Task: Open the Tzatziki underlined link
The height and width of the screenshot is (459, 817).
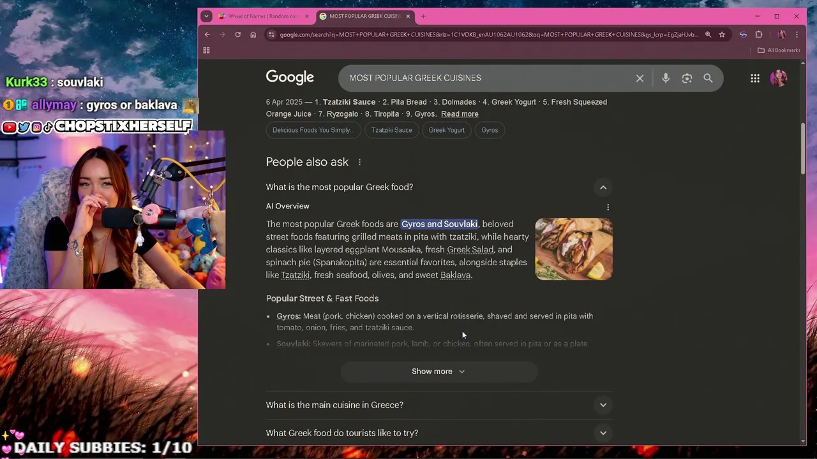Action: point(296,275)
